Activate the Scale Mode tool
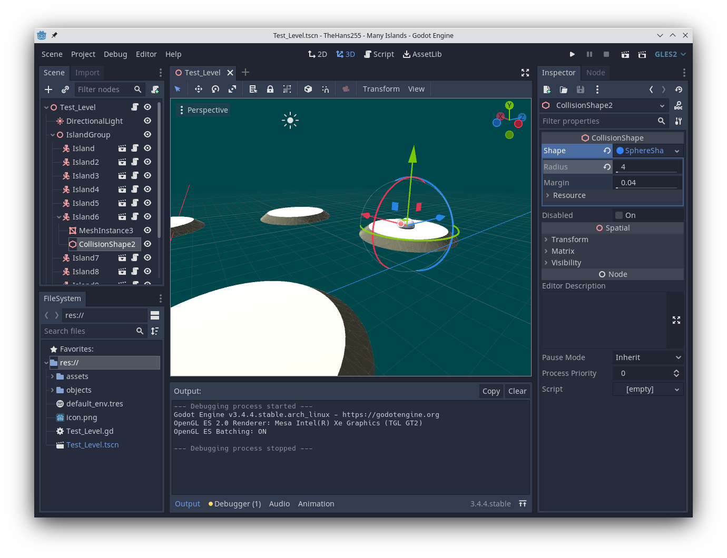This screenshot has height=558, width=727. point(232,89)
